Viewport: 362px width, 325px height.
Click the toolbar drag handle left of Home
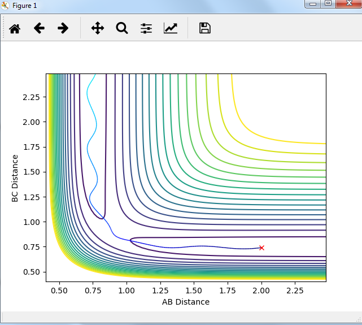click(4, 28)
